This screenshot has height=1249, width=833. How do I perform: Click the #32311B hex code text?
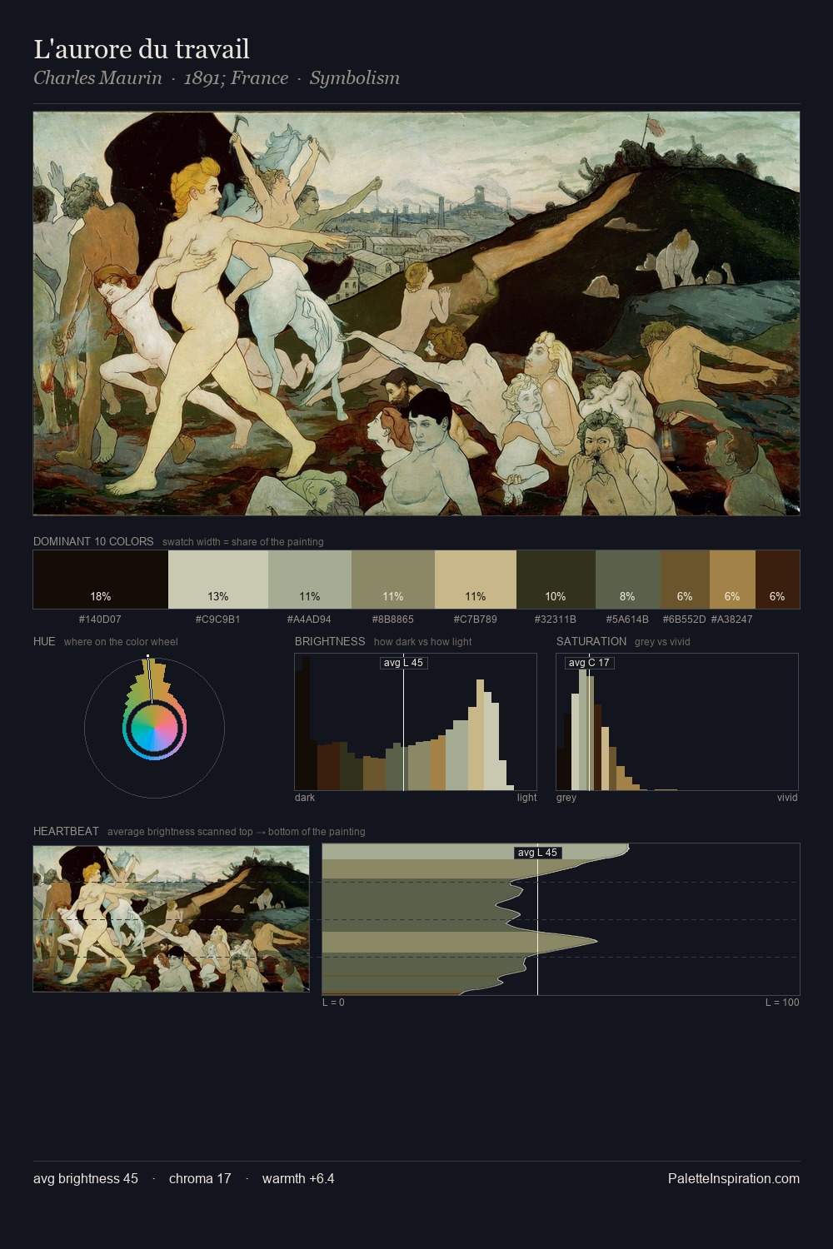click(556, 620)
